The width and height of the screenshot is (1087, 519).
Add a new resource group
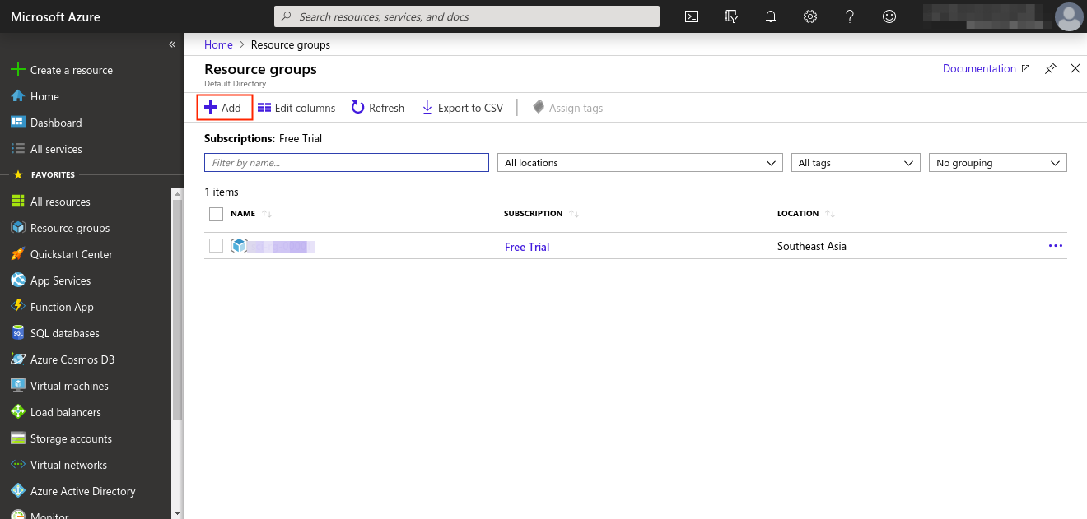click(223, 108)
